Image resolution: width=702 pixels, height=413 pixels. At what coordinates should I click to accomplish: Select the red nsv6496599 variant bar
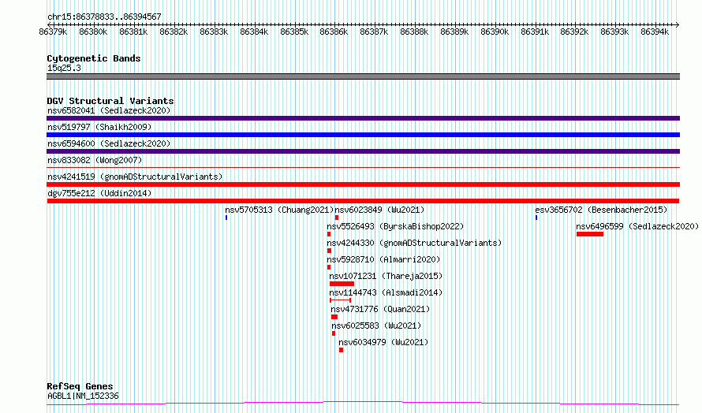pyautogui.click(x=590, y=234)
